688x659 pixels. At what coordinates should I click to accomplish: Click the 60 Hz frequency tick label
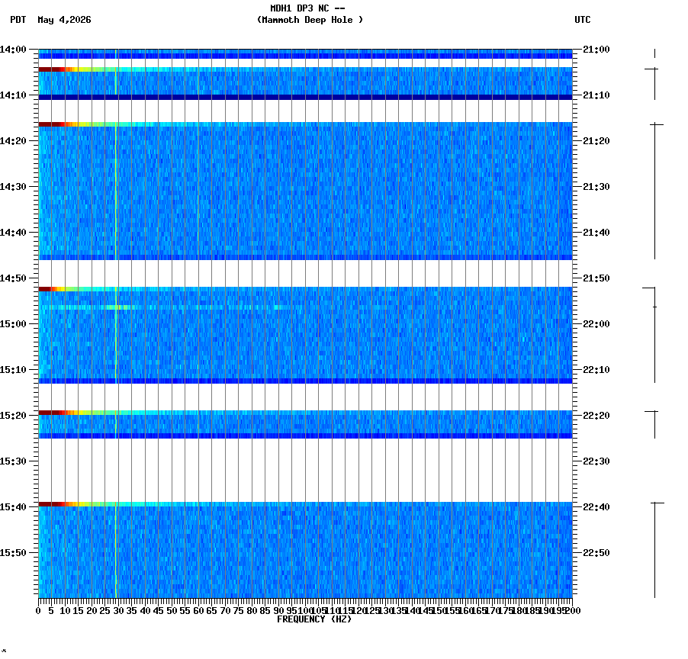198,611
